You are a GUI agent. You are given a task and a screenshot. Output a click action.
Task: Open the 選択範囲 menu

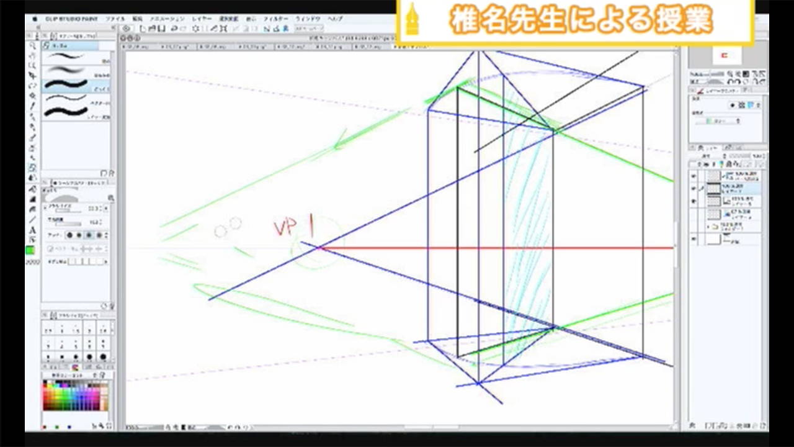click(228, 19)
